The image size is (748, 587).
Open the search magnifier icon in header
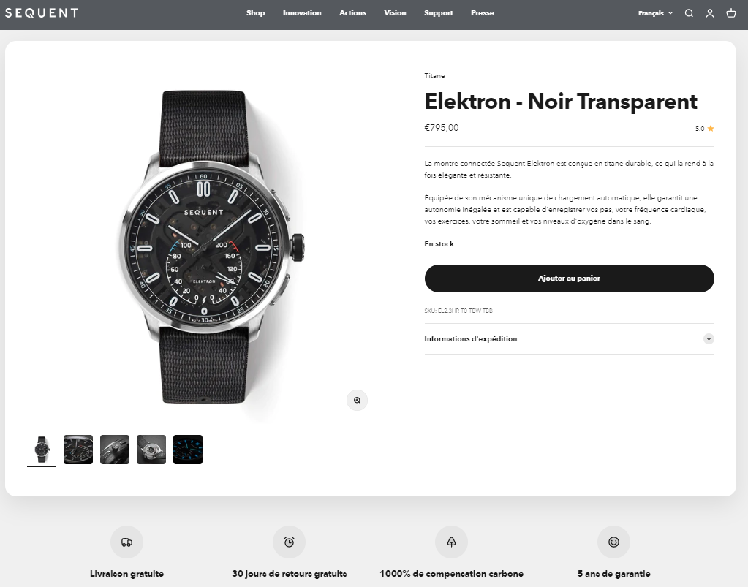(x=689, y=13)
